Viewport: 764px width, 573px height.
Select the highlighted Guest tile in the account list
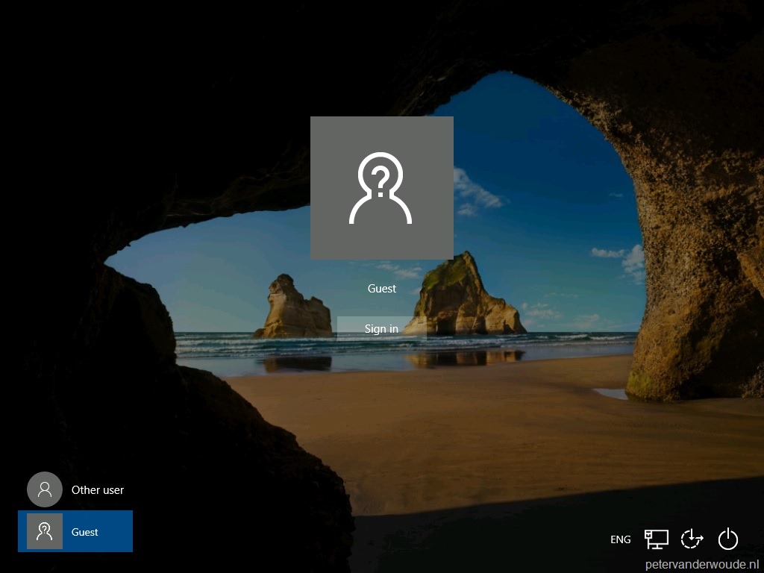(x=75, y=531)
